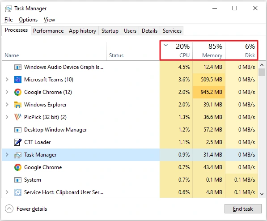Click the 39.1 MB memory cell
This screenshot has width=267, height=221.
pyautogui.click(x=209, y=105)
